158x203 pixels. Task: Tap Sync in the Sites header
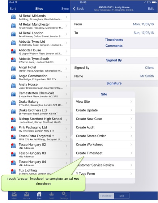point(65,9)
